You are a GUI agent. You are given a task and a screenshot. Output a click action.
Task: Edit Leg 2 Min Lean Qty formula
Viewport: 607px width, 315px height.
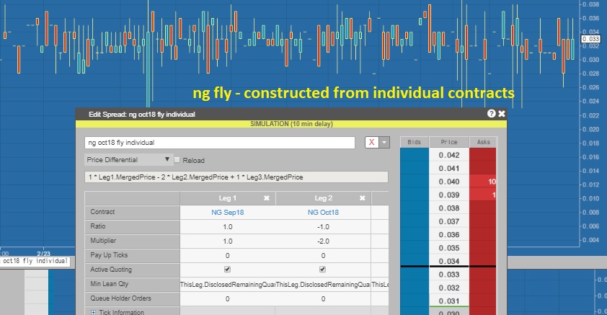point(323,285)
